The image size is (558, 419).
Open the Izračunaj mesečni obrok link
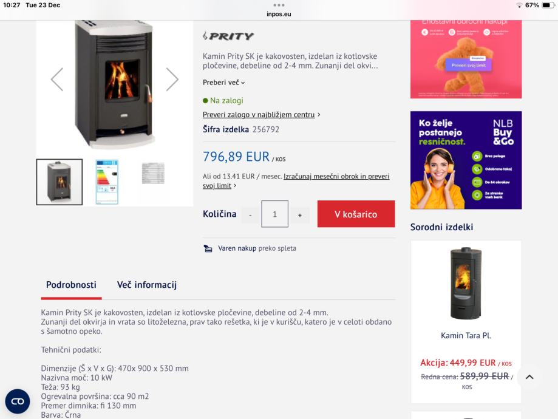336,176
